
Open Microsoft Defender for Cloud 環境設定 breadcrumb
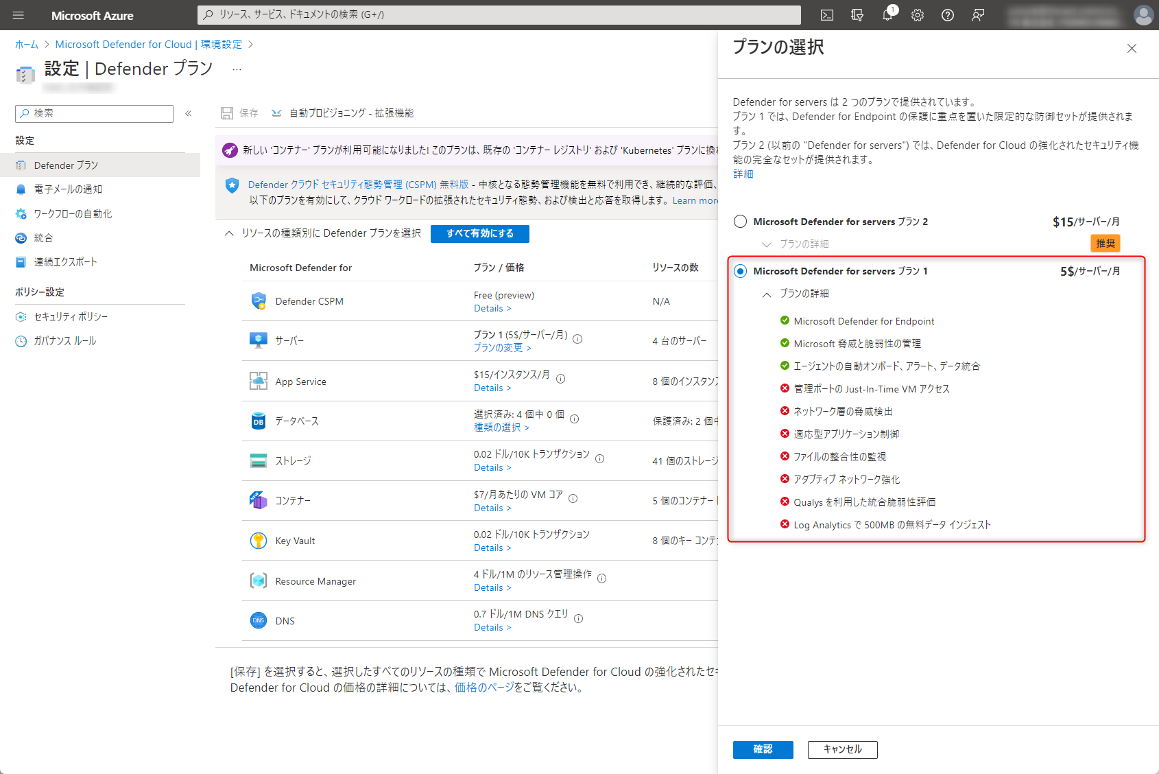click(x=149, y=45)
